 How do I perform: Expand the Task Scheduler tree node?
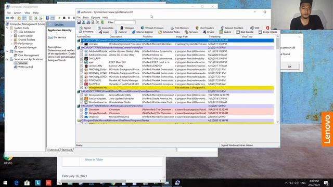click(11, 32)
